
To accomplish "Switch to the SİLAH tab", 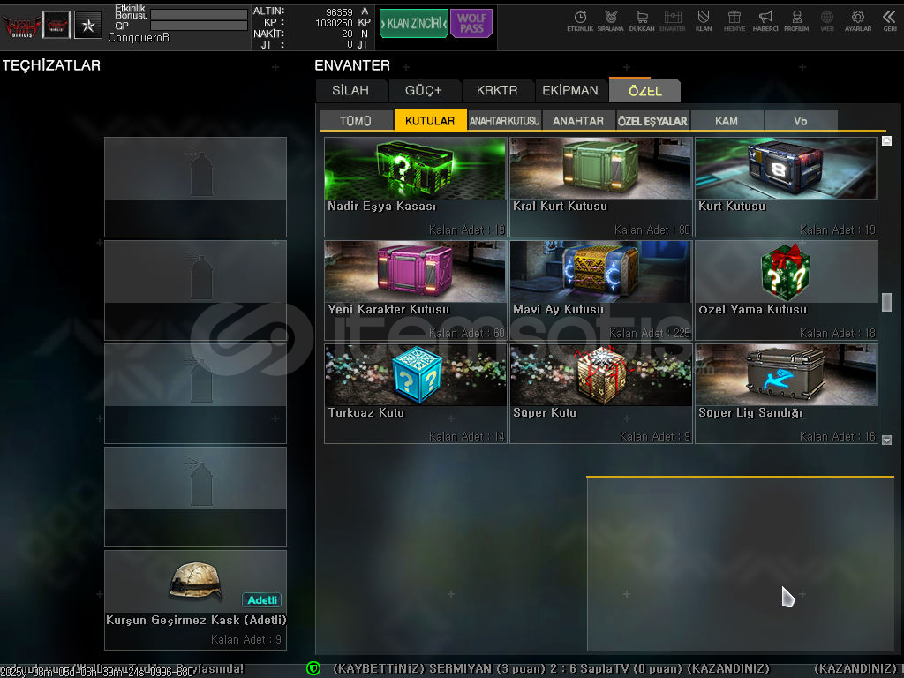I will coord(350,91).
